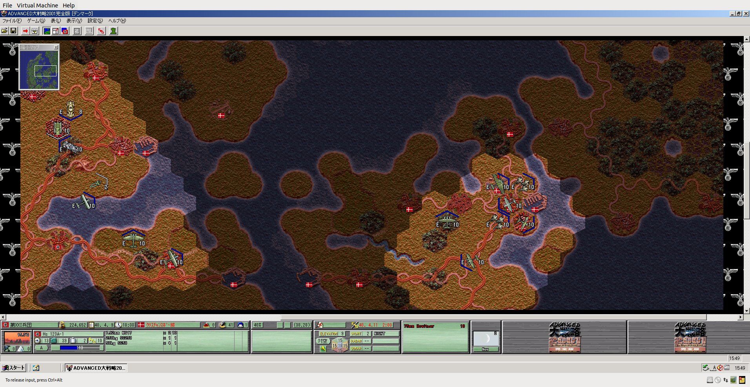The image size is (750, 387).
Task: Click the 7.92mm MG17 weapon row
Action: point(141,333)
